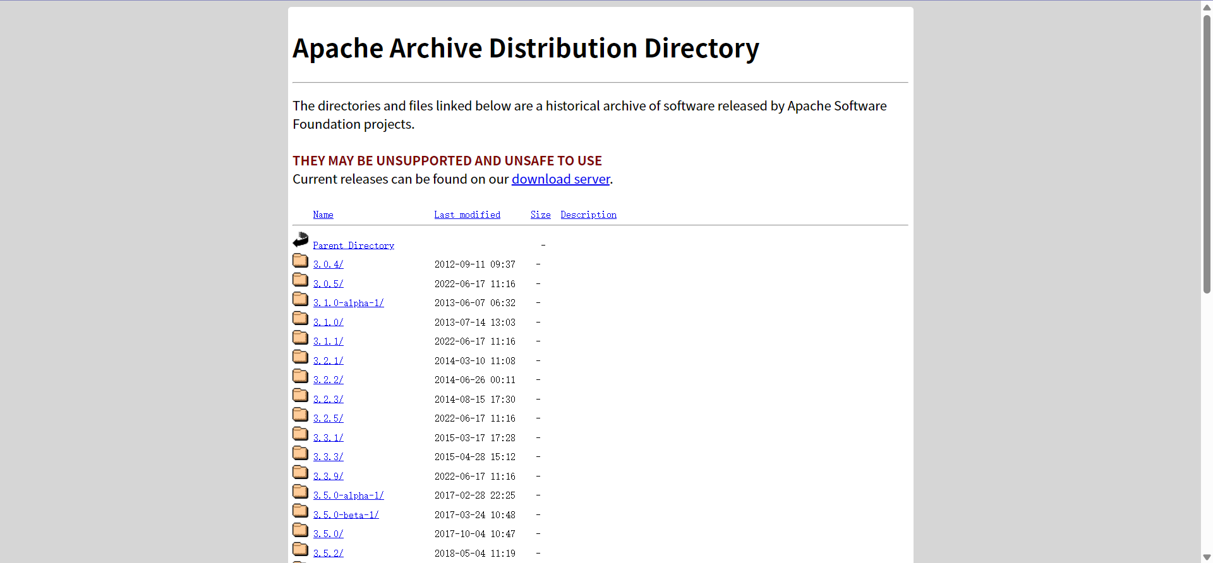Click the date 2012-09-11 09:37
1213x563 pixels.
(x=474, y=264)
